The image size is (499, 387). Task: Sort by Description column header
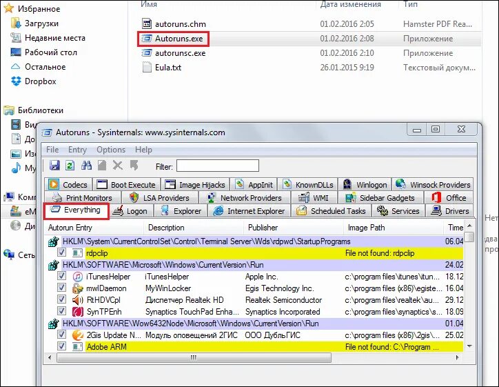click(194, 228)
